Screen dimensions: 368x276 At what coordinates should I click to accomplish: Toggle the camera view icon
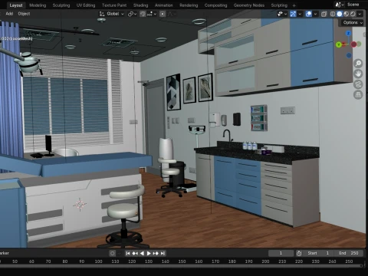point(358,84)
